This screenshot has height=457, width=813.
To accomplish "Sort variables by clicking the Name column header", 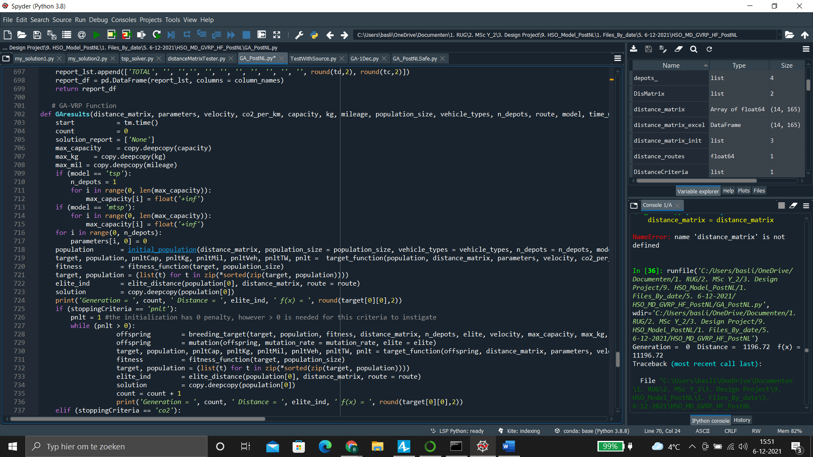I will tap(670, 65).
